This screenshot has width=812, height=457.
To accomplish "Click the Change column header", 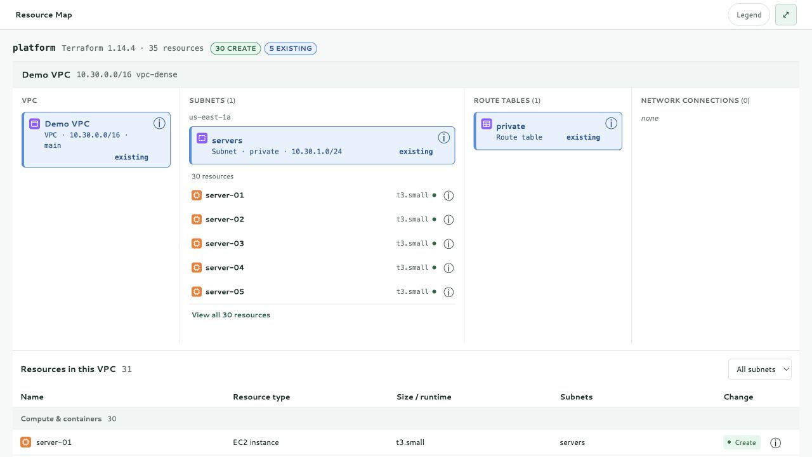I will [x=738, y=397].
